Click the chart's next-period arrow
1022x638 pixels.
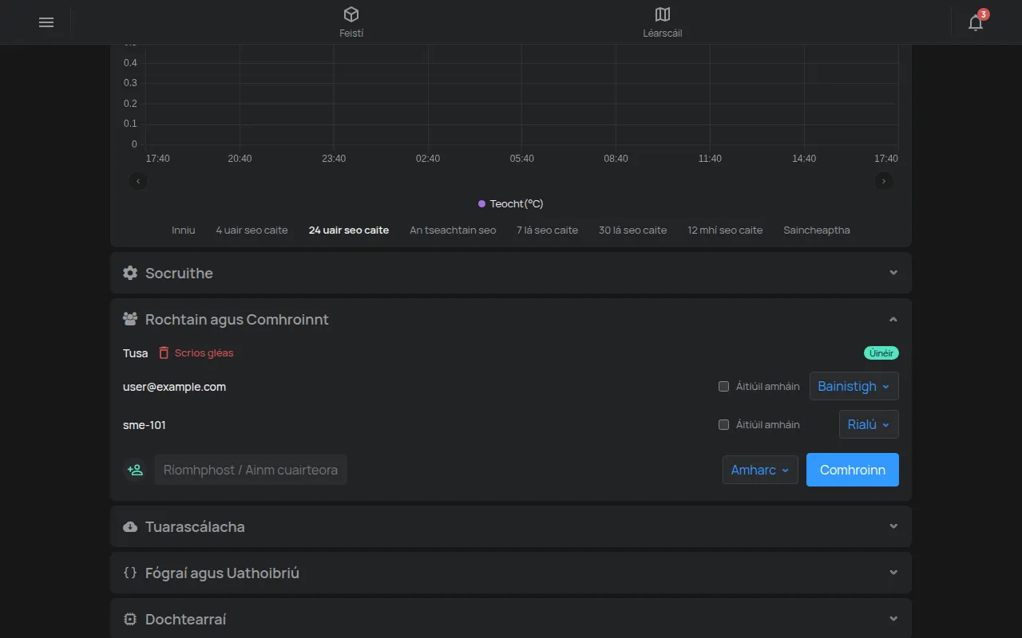coord(883,181)
